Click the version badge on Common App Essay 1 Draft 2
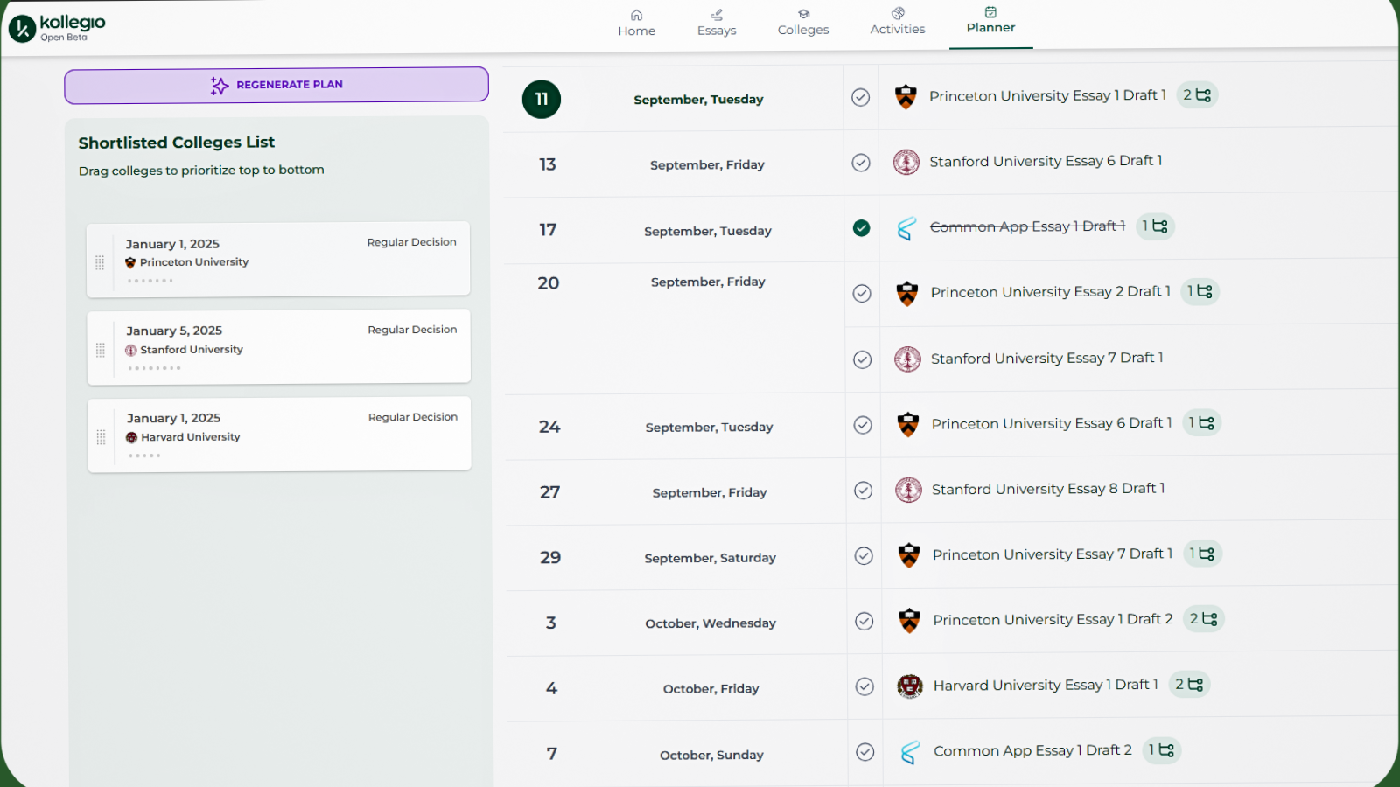 [x=1161, y=750]
